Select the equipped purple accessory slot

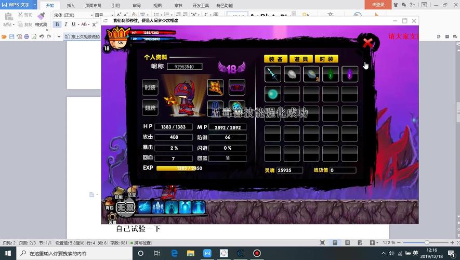pyautogui.click(x=236, y=87)
